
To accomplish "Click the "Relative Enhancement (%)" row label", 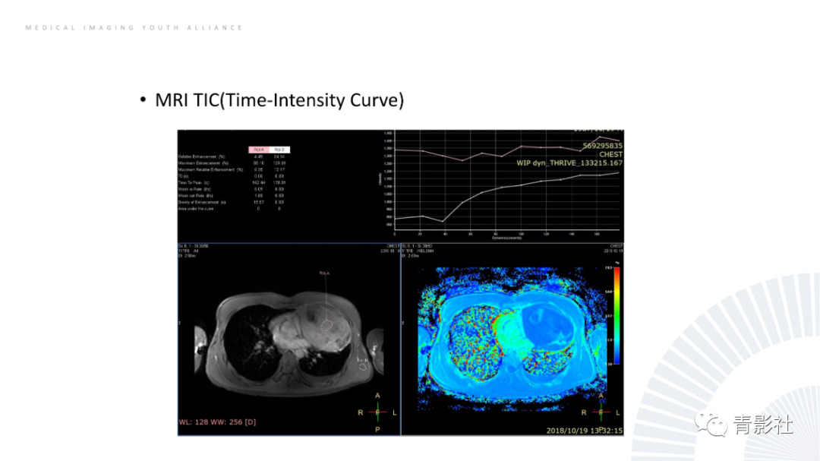I will [x=201, y=156].
